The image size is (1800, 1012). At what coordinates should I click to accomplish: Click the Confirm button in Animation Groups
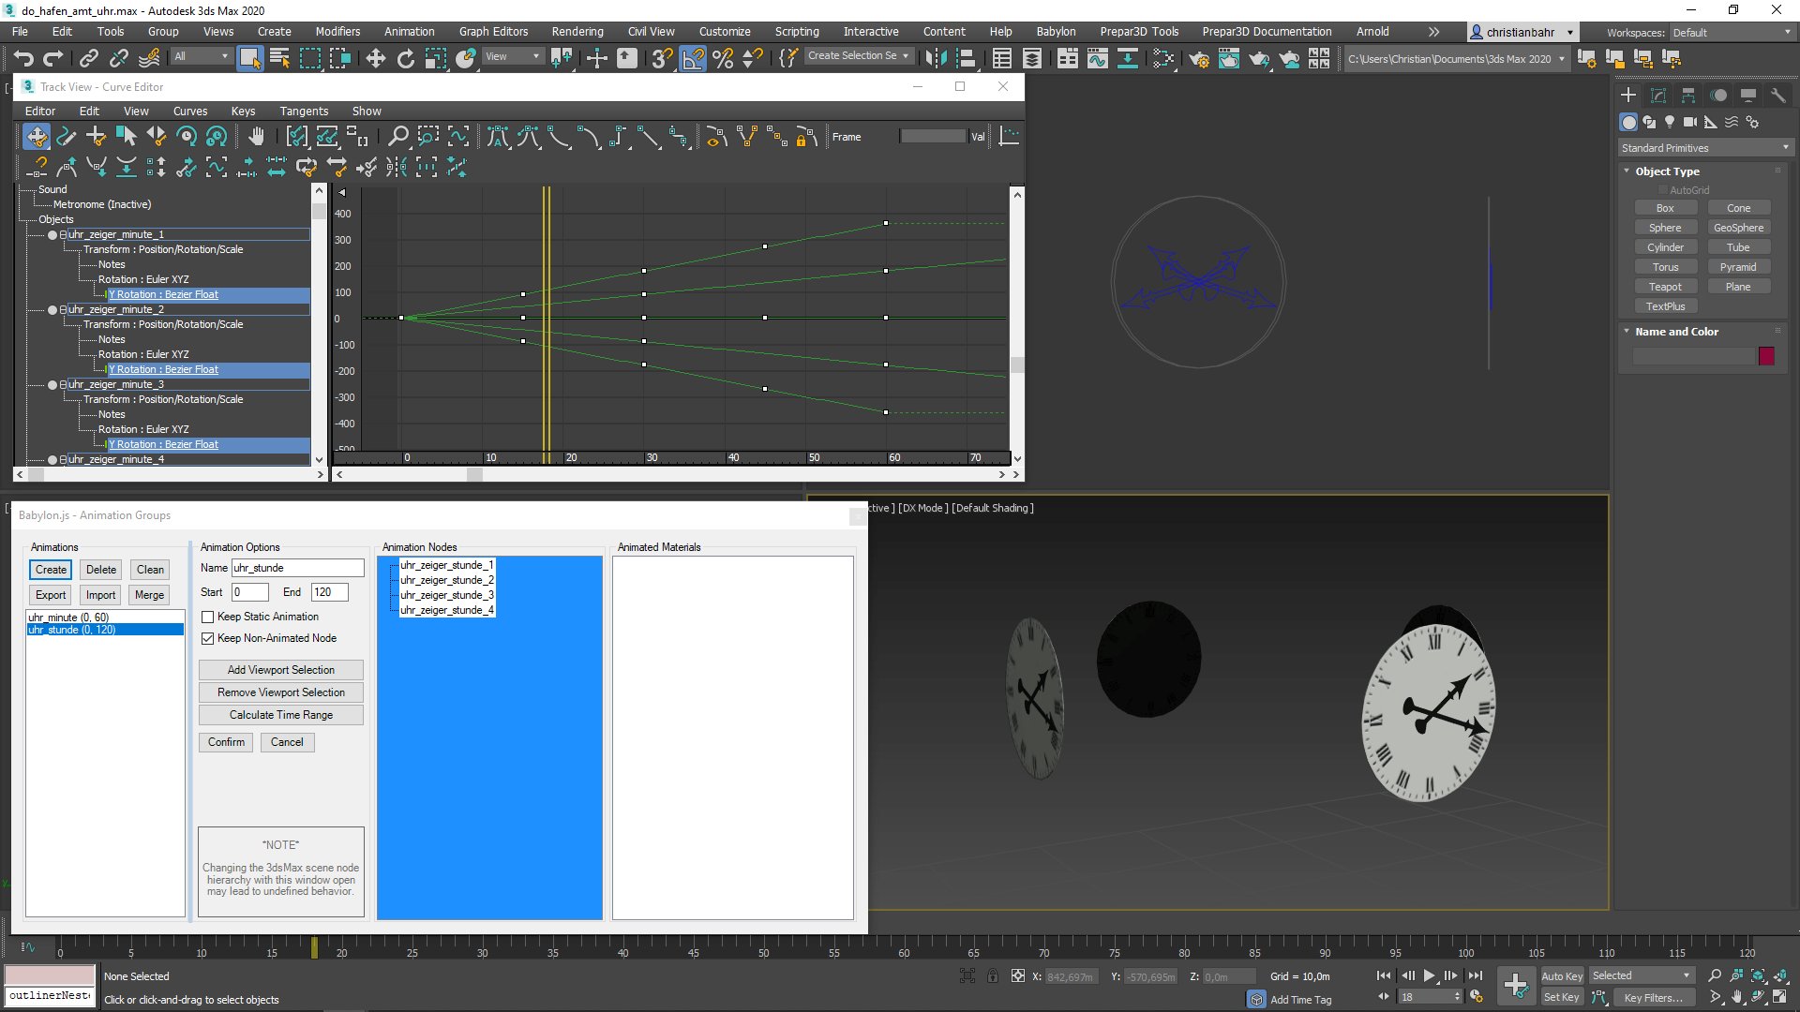[x=224, y=741]
